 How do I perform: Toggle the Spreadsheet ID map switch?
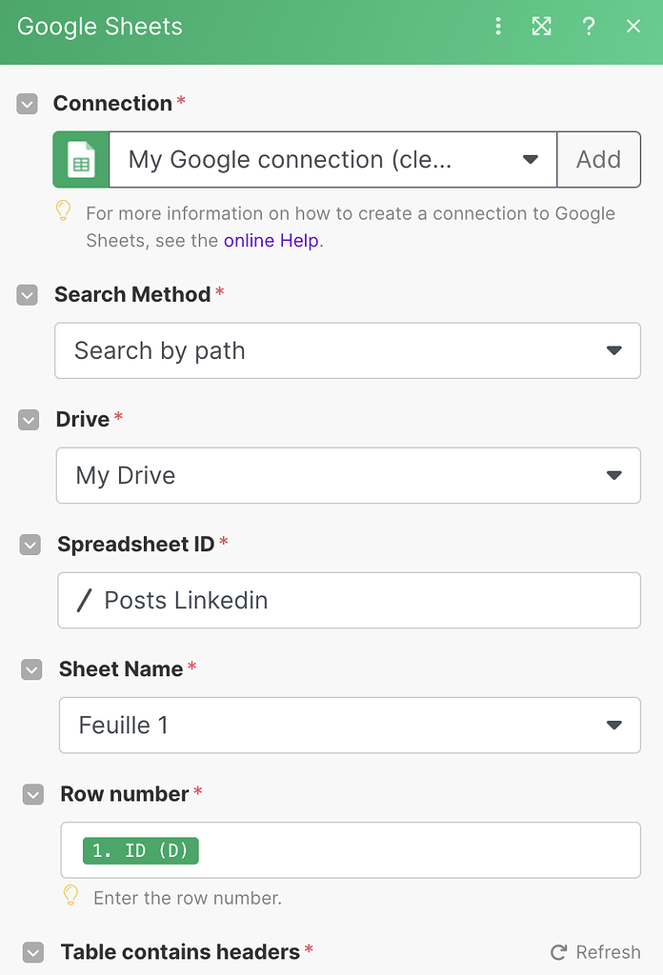[30, 545]
